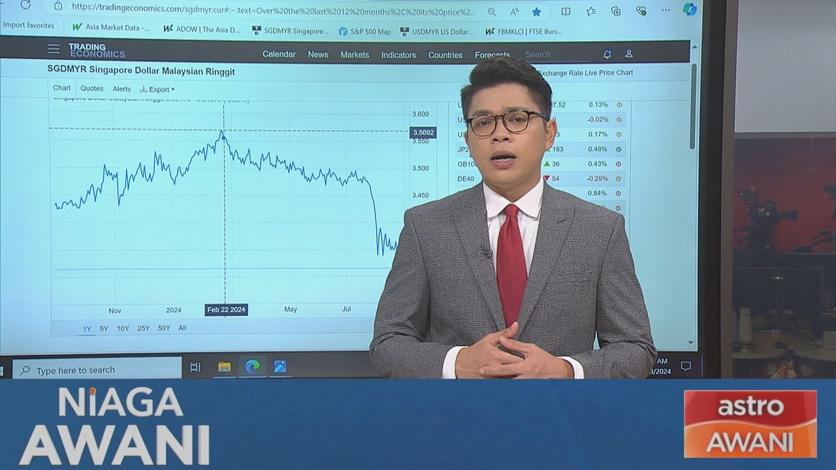Click the clock icon beside 0.48%
836x470 pixels.
(619, 149)
